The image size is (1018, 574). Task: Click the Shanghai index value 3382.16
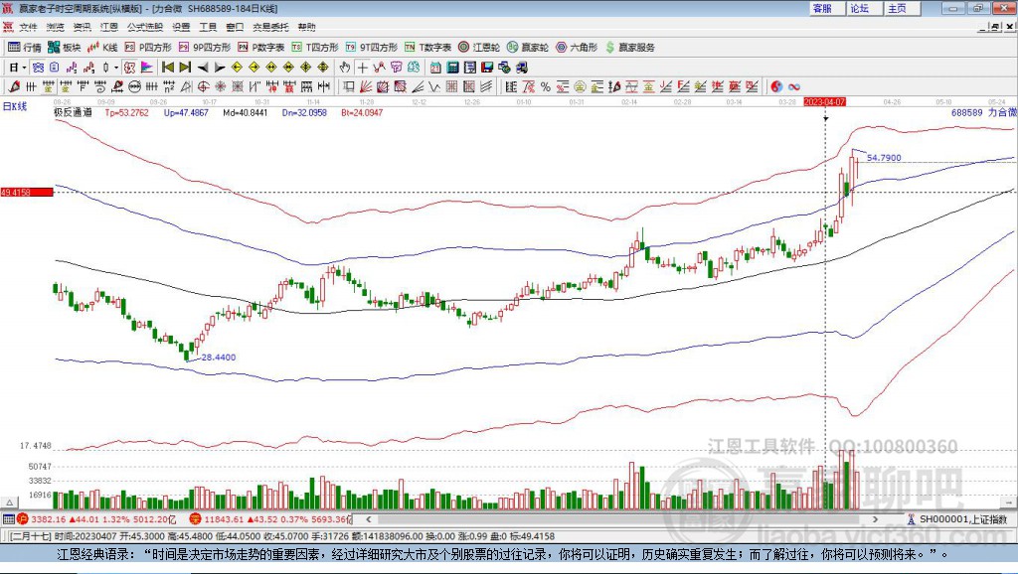(x=48, y=518)
